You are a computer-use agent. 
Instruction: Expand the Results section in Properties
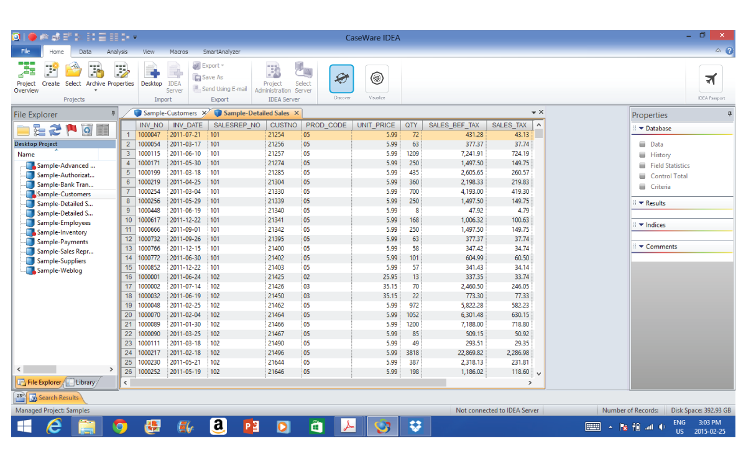[x=642, y=203]
